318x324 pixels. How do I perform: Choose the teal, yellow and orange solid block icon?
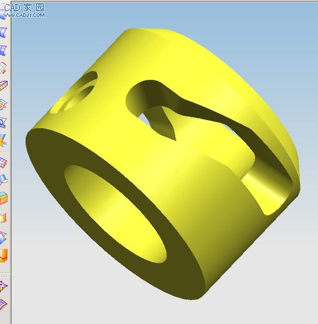3,198
